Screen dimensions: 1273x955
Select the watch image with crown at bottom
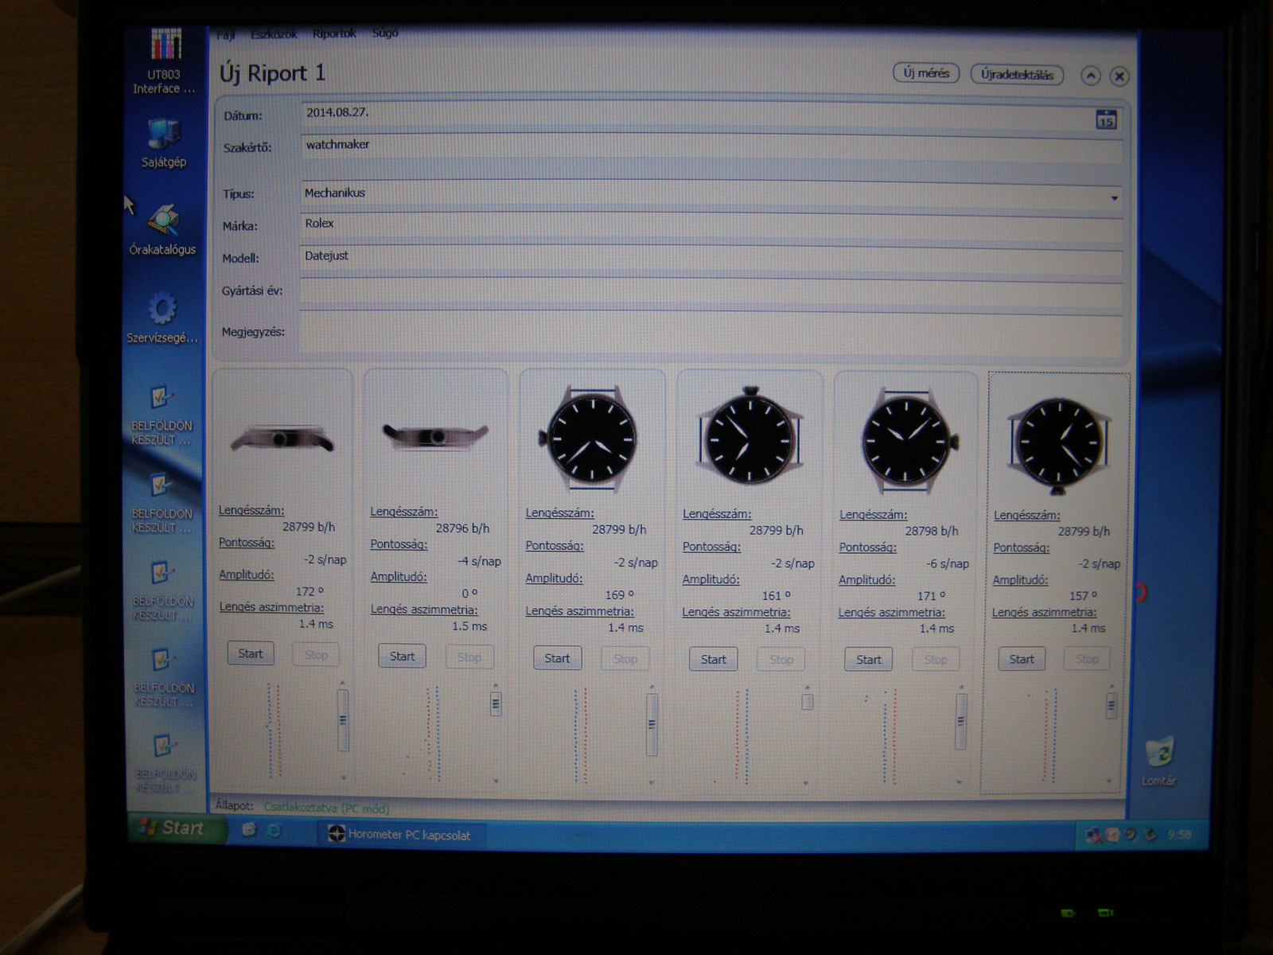tap(1058, 444)
